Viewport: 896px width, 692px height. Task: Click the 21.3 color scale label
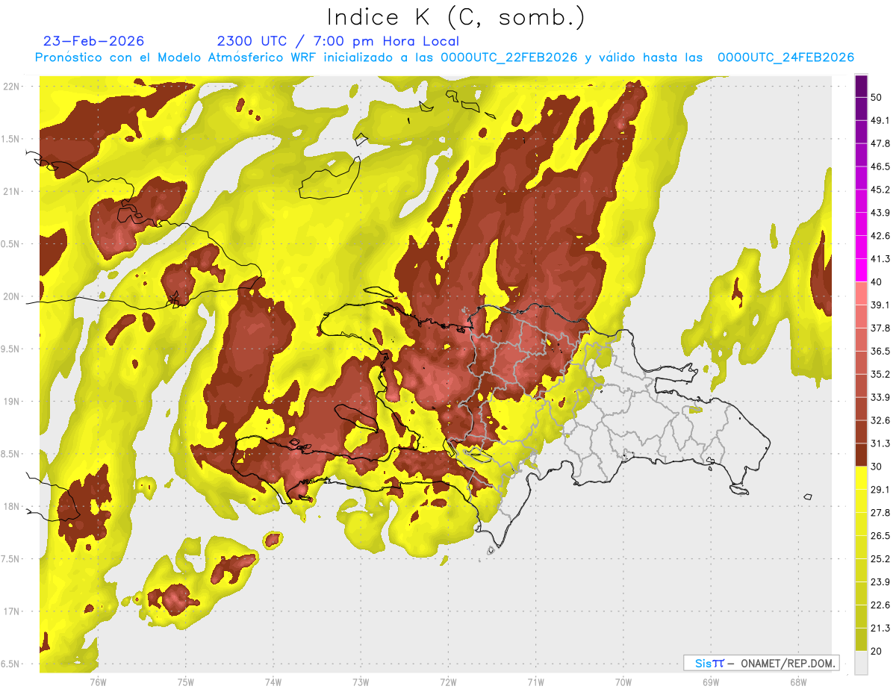[x=880, y=629]
